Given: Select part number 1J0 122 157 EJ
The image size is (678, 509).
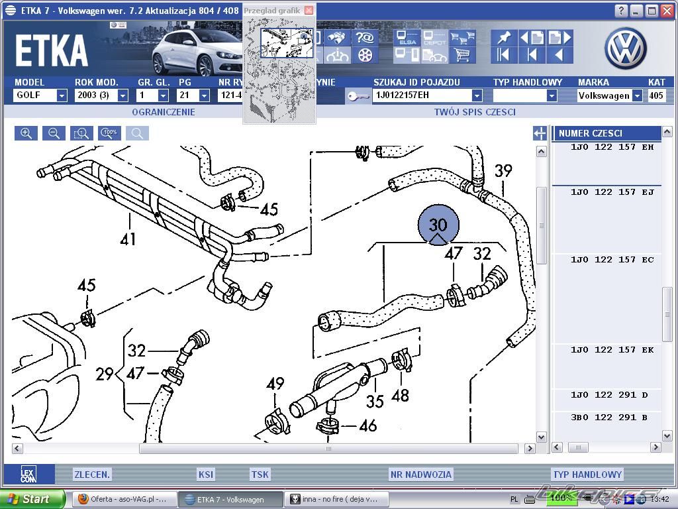Looking at the screenshot, I should [612, 192].
